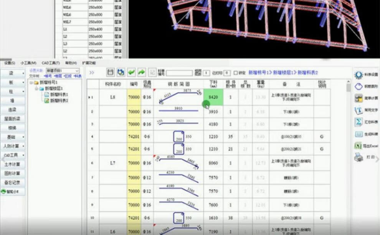Open the 钢筋图形 shape icon
Image resolution: width=380 pixels, height=235 pixels.
359,86
